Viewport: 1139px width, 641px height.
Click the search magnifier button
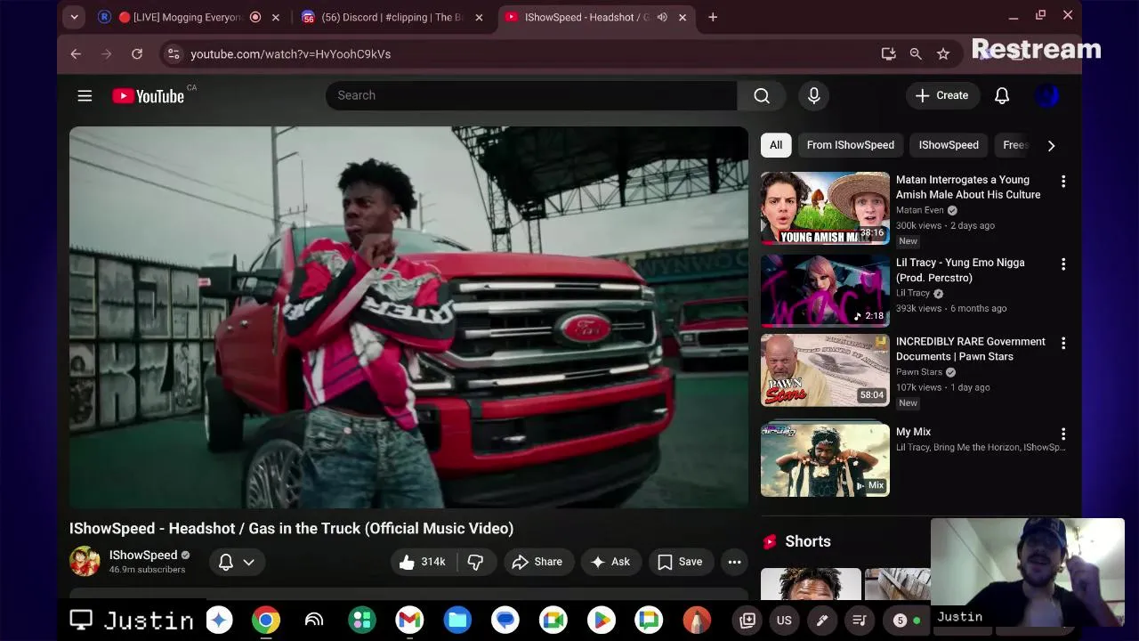[x=762, y=95]
